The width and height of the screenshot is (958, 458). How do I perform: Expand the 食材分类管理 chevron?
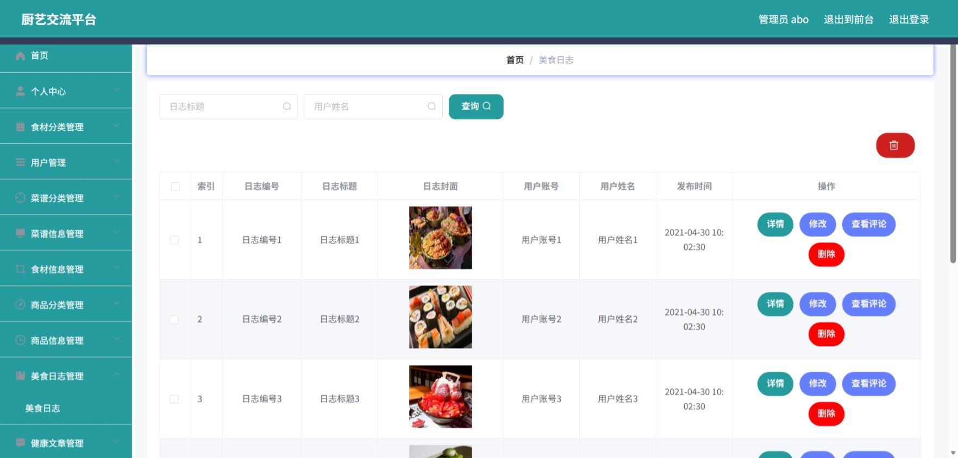click(117, 126)
